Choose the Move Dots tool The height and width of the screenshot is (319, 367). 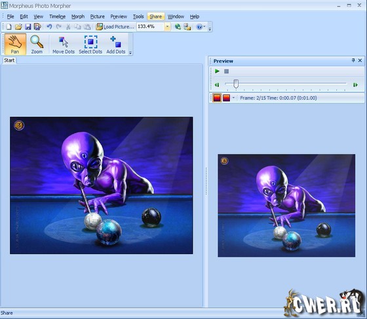pos(64,44)
